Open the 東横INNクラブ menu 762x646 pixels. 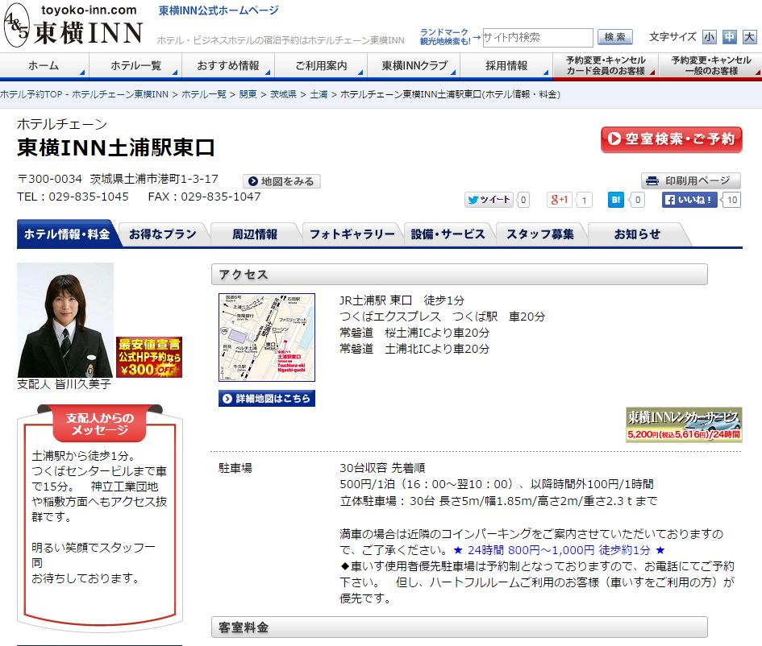pos(414,65)
